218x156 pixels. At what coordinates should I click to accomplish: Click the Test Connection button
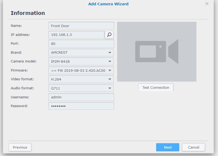pos(156,87)
